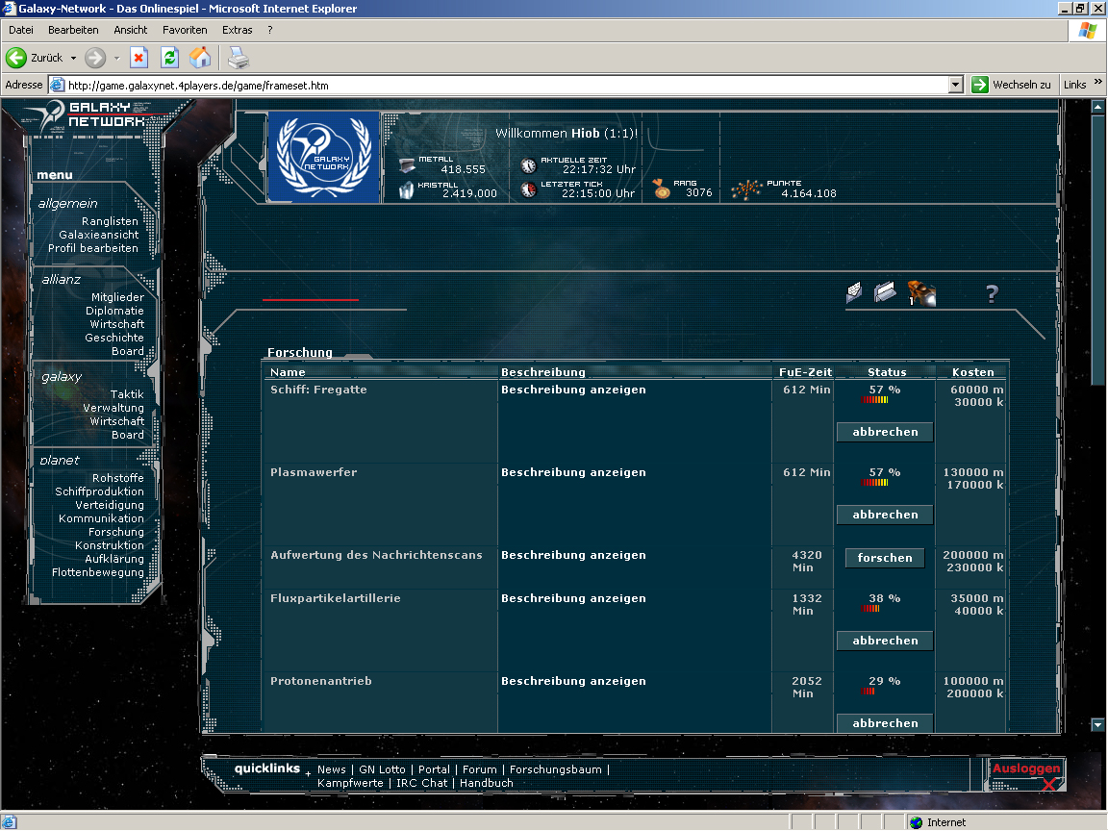
Task: Open help via question mark icon
Action: 993,294
